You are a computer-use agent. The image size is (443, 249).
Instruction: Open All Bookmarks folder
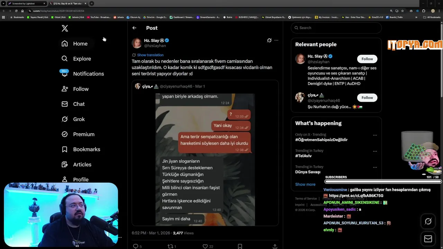[432, 17]
